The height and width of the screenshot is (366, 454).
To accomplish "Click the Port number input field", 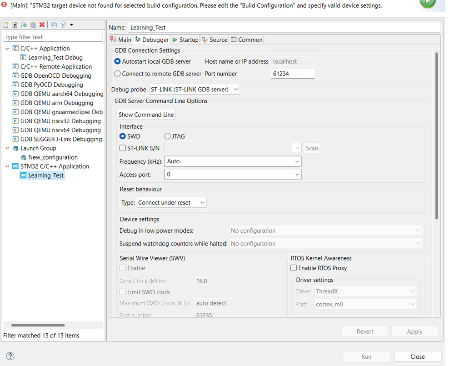I will pyautogui.click(x=292, y=74).
